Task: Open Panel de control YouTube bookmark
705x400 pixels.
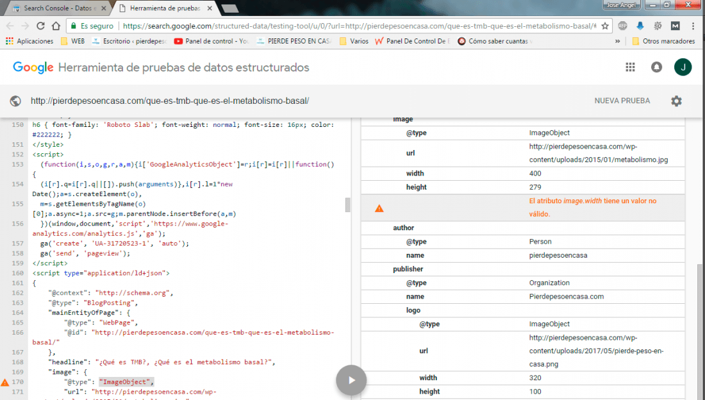Action: click(211, 41)
